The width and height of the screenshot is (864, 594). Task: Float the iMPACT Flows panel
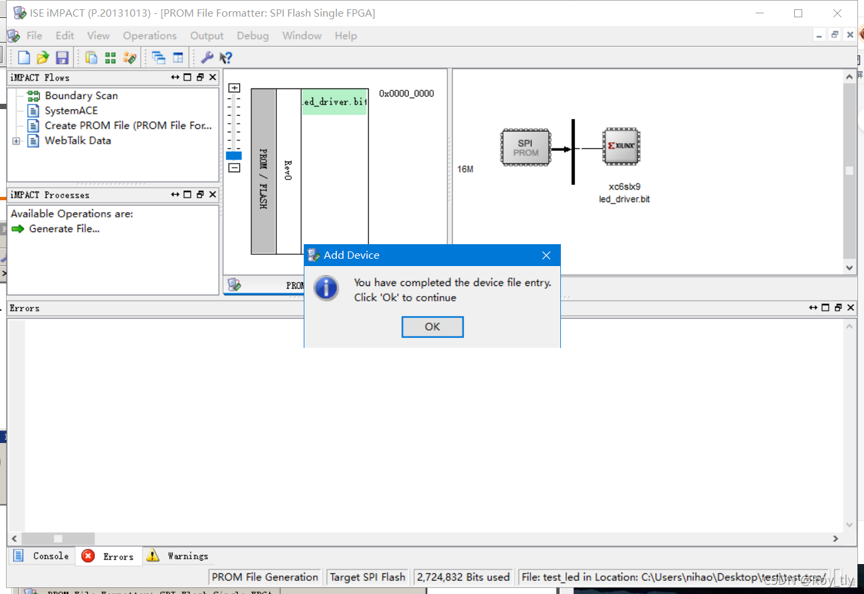pyautogui.click(x=200, y=77)
